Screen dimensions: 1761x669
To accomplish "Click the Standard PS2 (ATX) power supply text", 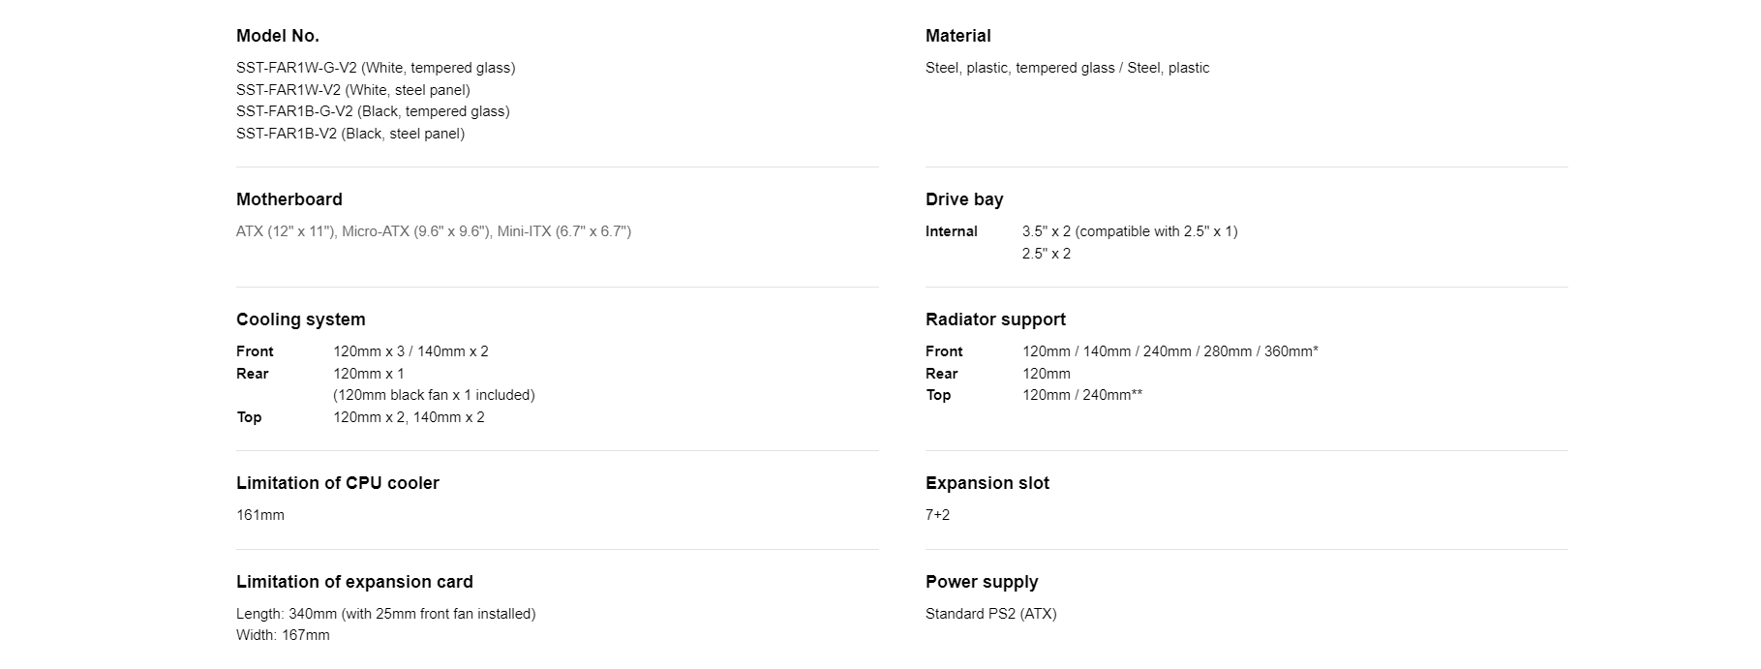I will (991, 614).
